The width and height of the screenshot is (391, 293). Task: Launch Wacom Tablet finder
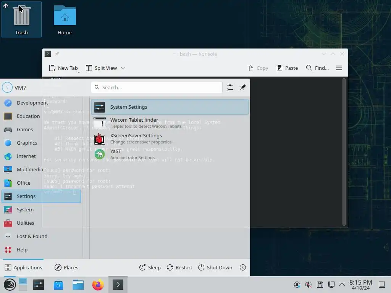pos(170,123)
